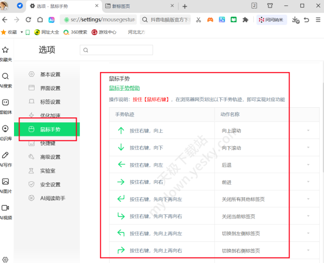Open the extensions puzzle piece icon
Image resolution: width=324 pixels, height=263 pixels.
[x=245, y=19]
